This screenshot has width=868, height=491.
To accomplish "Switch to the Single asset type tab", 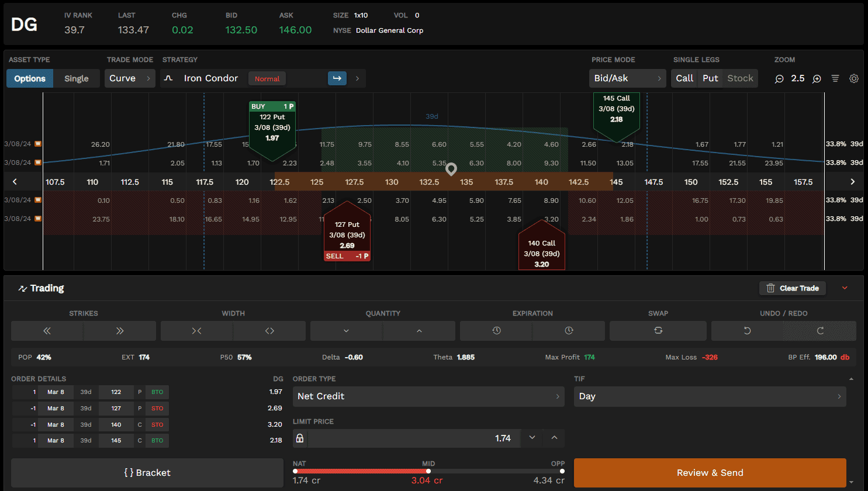I will (x=77, y=79).
